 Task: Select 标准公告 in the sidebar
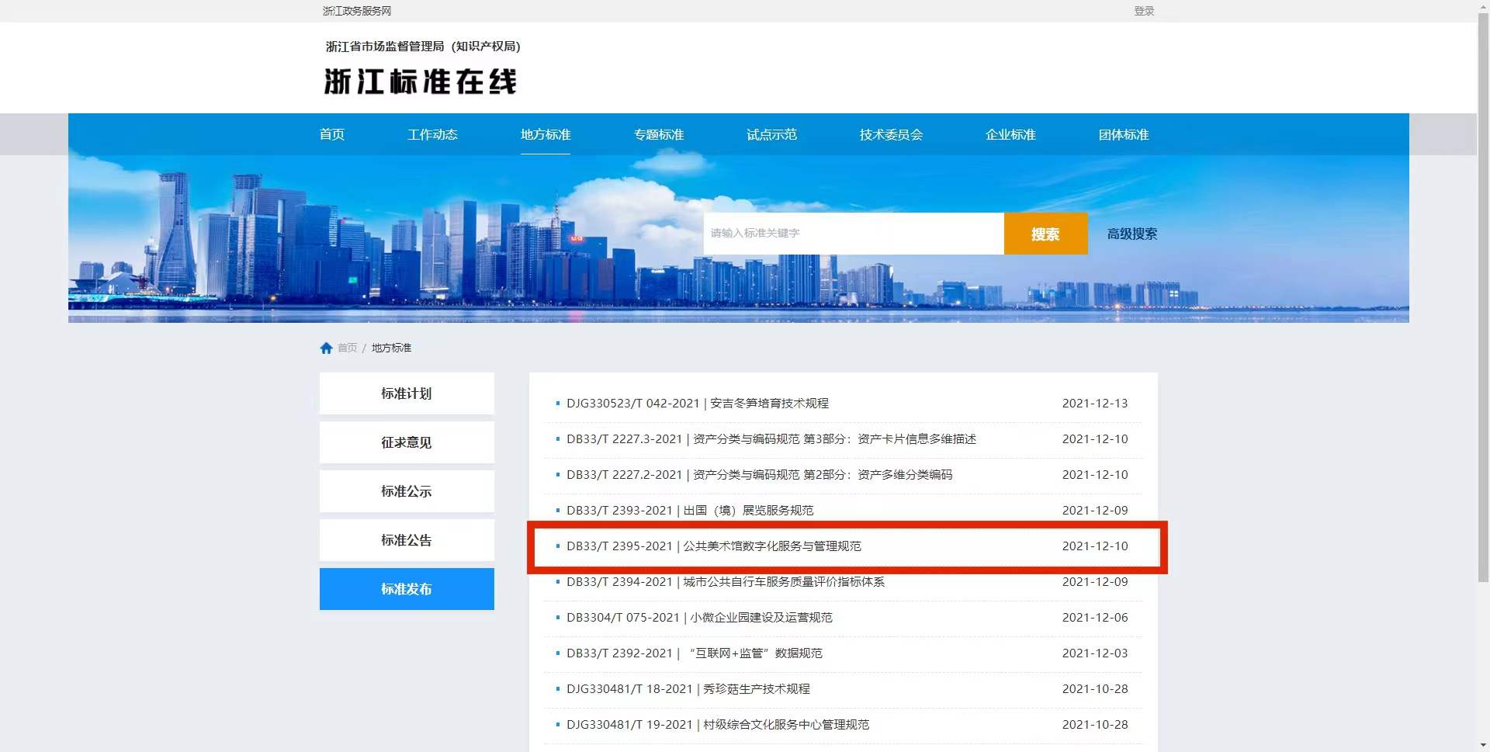[407, 540]
